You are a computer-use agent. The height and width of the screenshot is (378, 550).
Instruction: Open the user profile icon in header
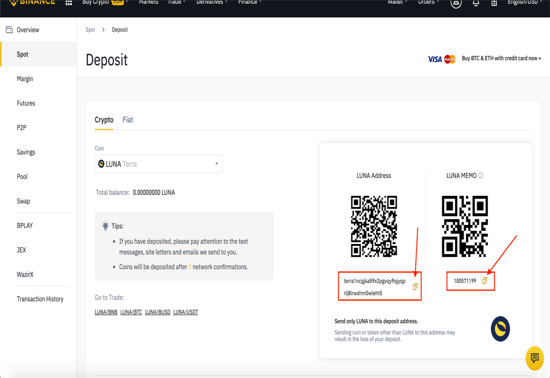(456, 3)
